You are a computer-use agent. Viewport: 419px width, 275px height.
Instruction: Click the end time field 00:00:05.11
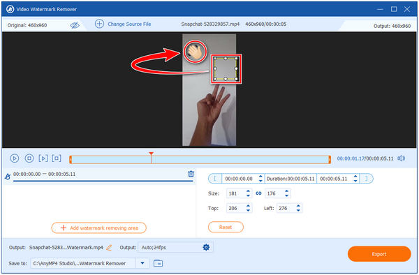334,179
